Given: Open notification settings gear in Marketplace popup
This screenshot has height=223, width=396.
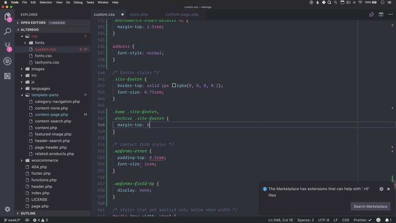Looking at the screenshot, I should click(381, 189).
